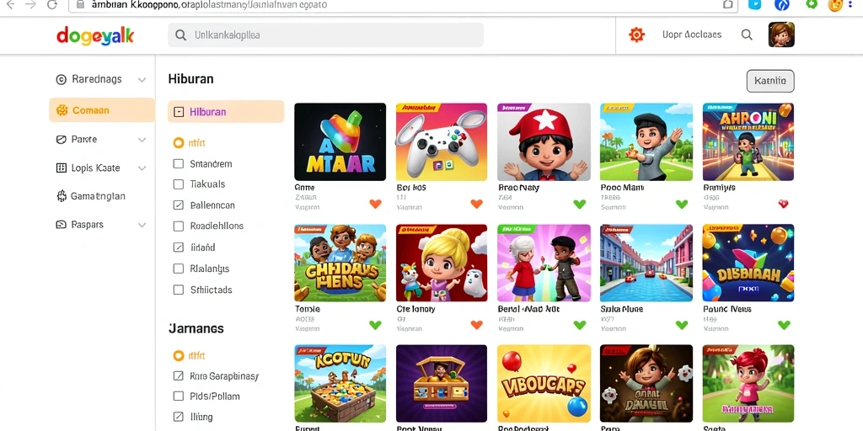Click the red heart under Bremiyts game
Viewport: 863px width, 431px height.
784,204
